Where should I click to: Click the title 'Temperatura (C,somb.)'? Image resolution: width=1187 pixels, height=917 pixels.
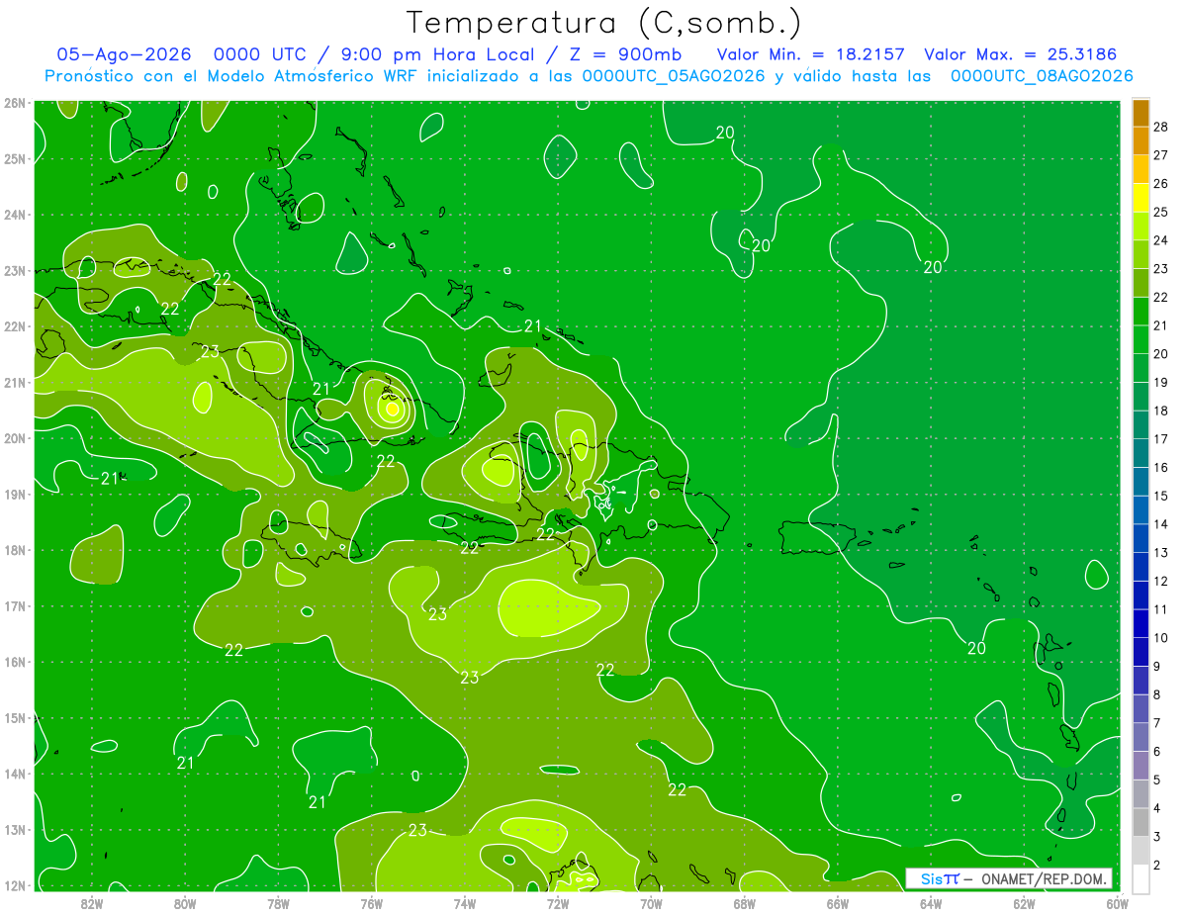(x=602, y=23)
